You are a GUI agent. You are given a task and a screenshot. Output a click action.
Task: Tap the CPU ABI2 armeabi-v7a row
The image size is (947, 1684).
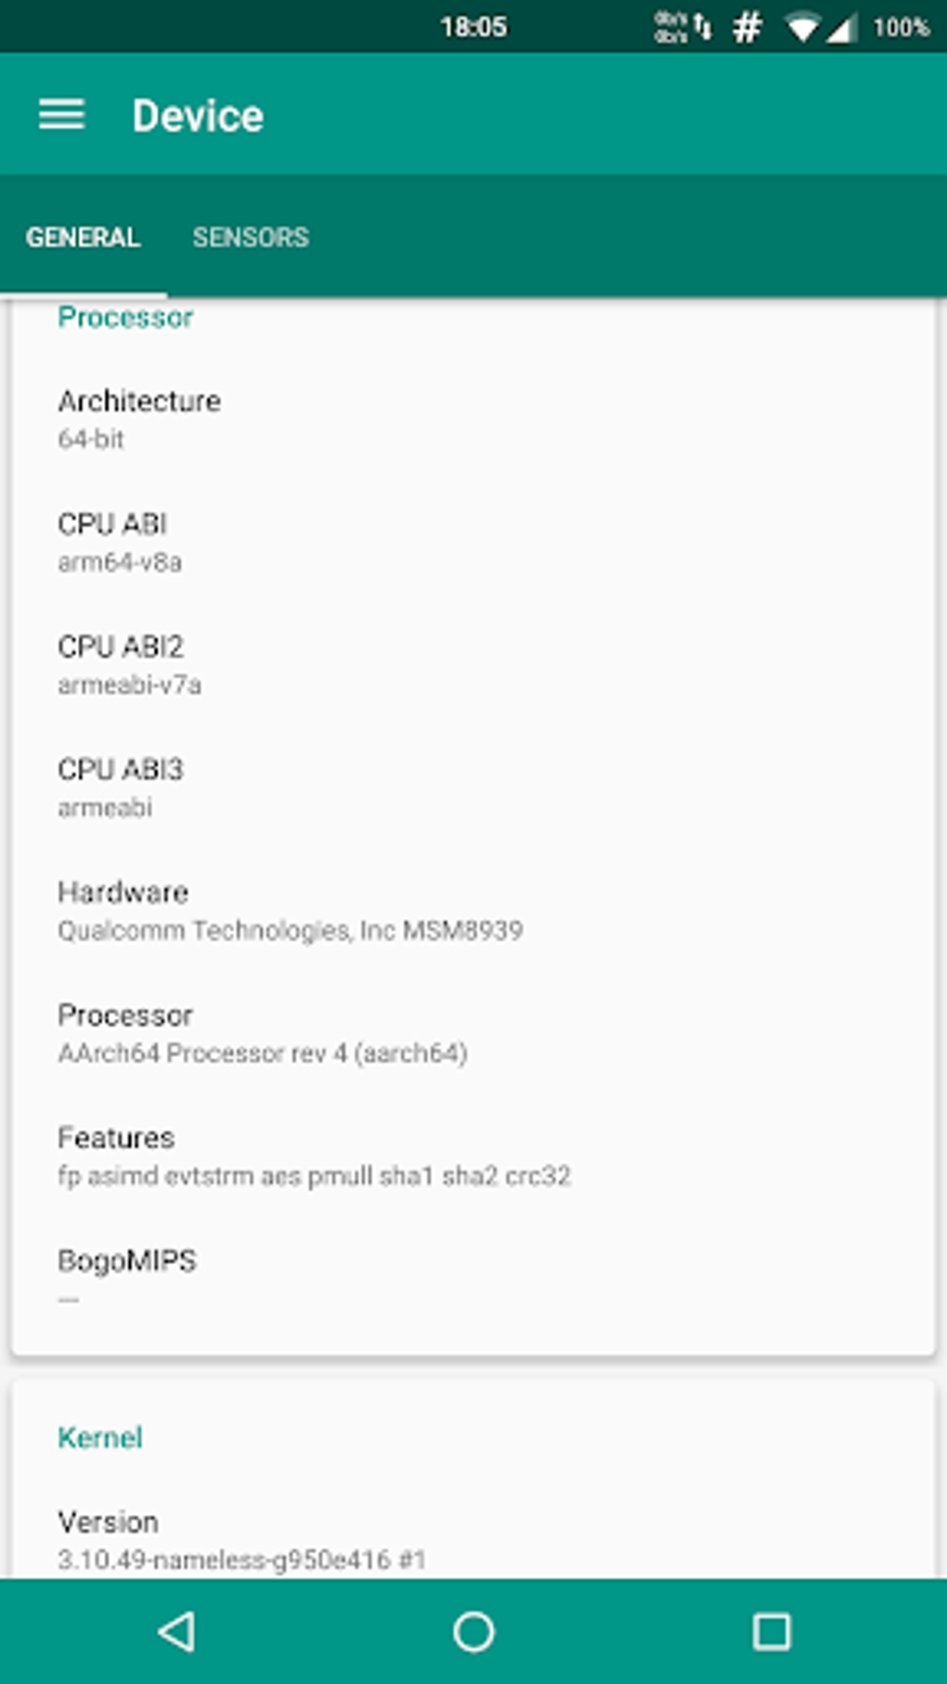point(130,665)
